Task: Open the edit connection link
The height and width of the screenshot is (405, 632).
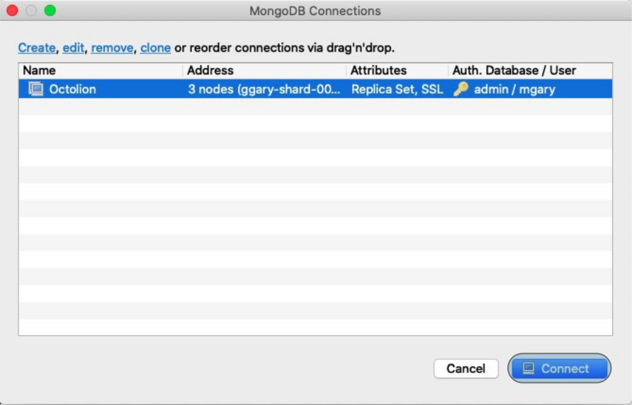Action: click(74, 47)
